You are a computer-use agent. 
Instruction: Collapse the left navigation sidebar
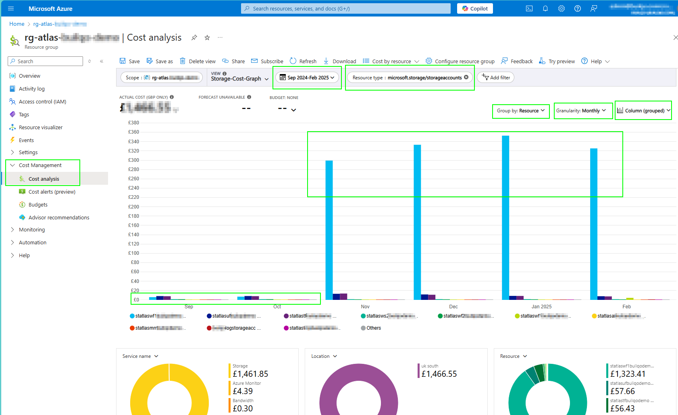[x=102, y=61]
